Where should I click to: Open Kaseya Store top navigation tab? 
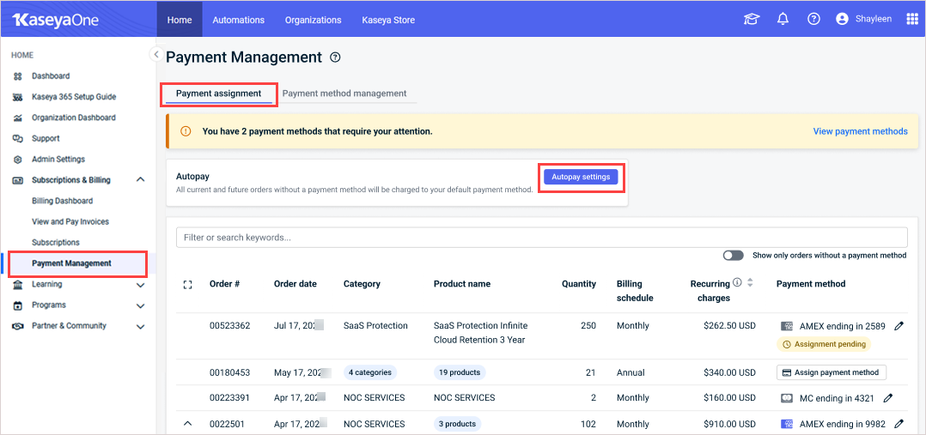[388, 20]
